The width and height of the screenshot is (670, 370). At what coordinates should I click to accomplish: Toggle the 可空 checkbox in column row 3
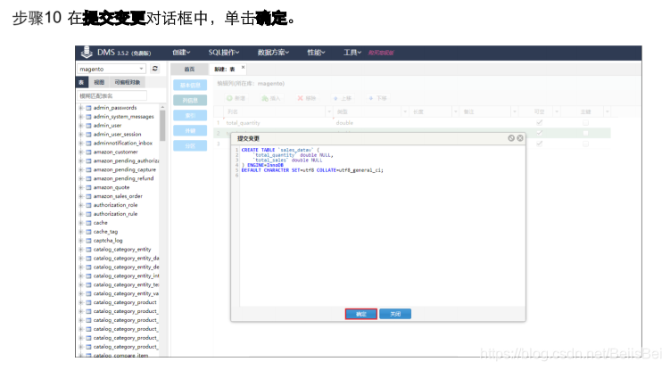click(x=539, y=144)
